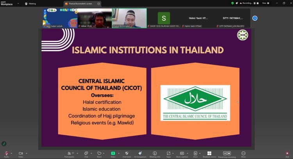This screenshot has width=293, height=159.
Task: Open Host tools shield icon
Action: click(127, 154)
